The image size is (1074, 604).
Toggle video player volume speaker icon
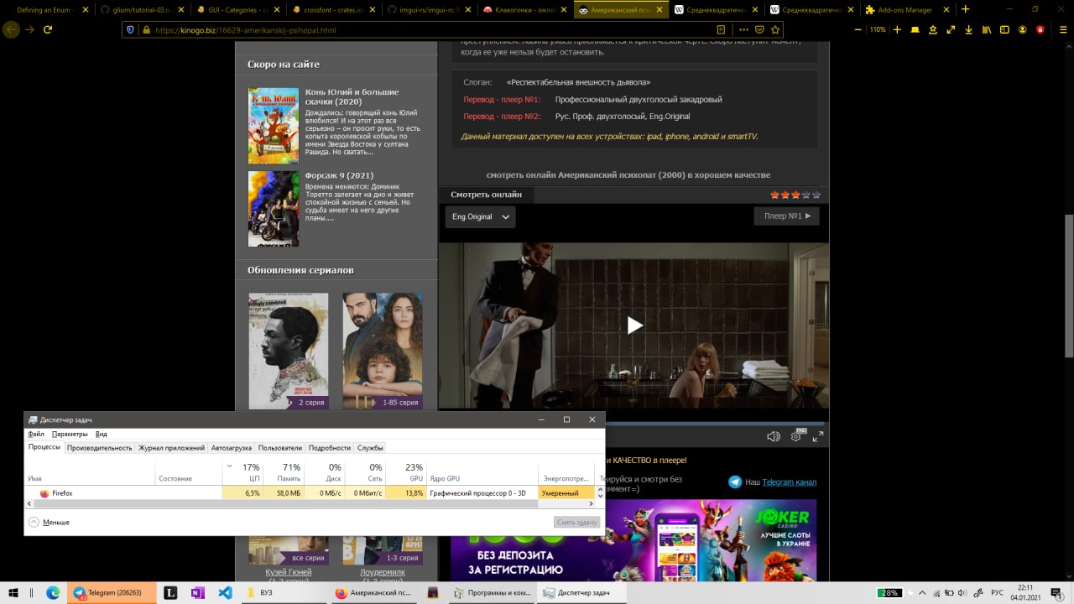pos(774,436)
